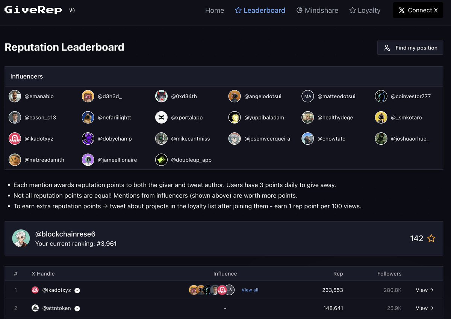This screenshot has height=319, width=451.
Task: Click the @coinvestor777 avatar
Action: tap(381, 96)
